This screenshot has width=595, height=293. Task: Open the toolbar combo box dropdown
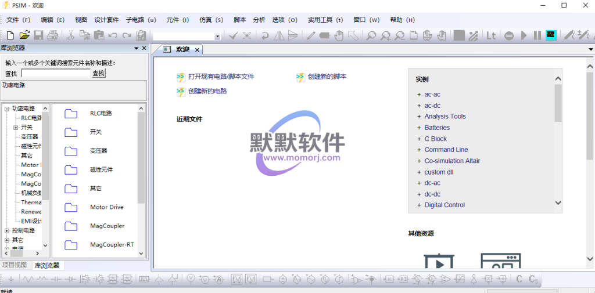click(217, 37)
